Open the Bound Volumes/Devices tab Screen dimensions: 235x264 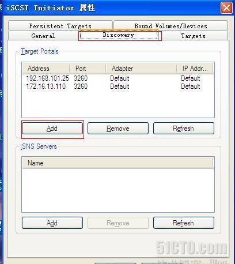[170, 26]
